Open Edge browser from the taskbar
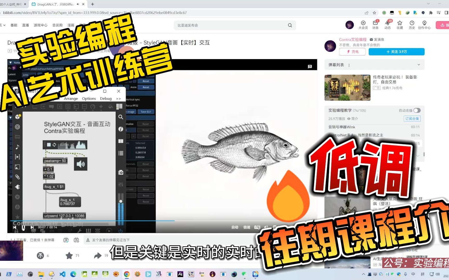 (73, 274)
